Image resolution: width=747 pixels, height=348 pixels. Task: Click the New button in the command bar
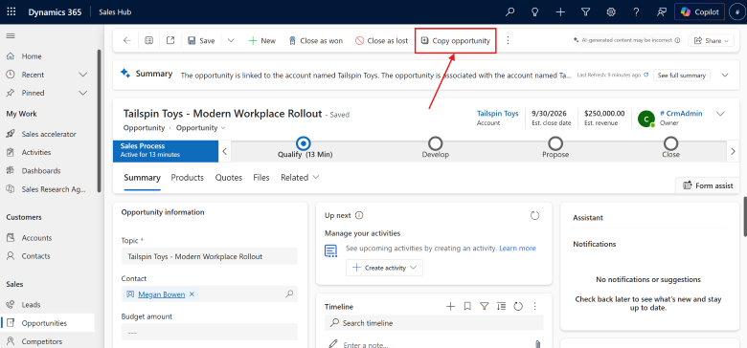coord(262,41)
